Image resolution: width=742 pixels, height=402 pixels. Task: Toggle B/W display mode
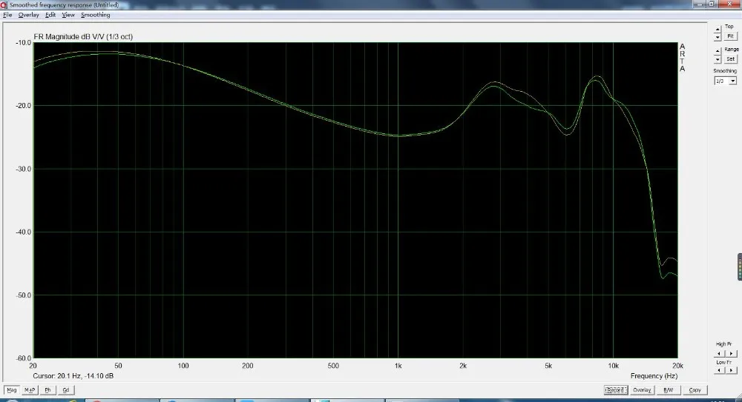pos(669,390)
